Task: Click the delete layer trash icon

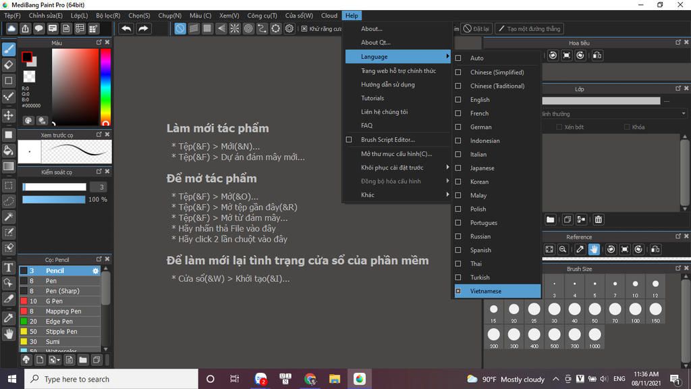Action: point(599,219)
